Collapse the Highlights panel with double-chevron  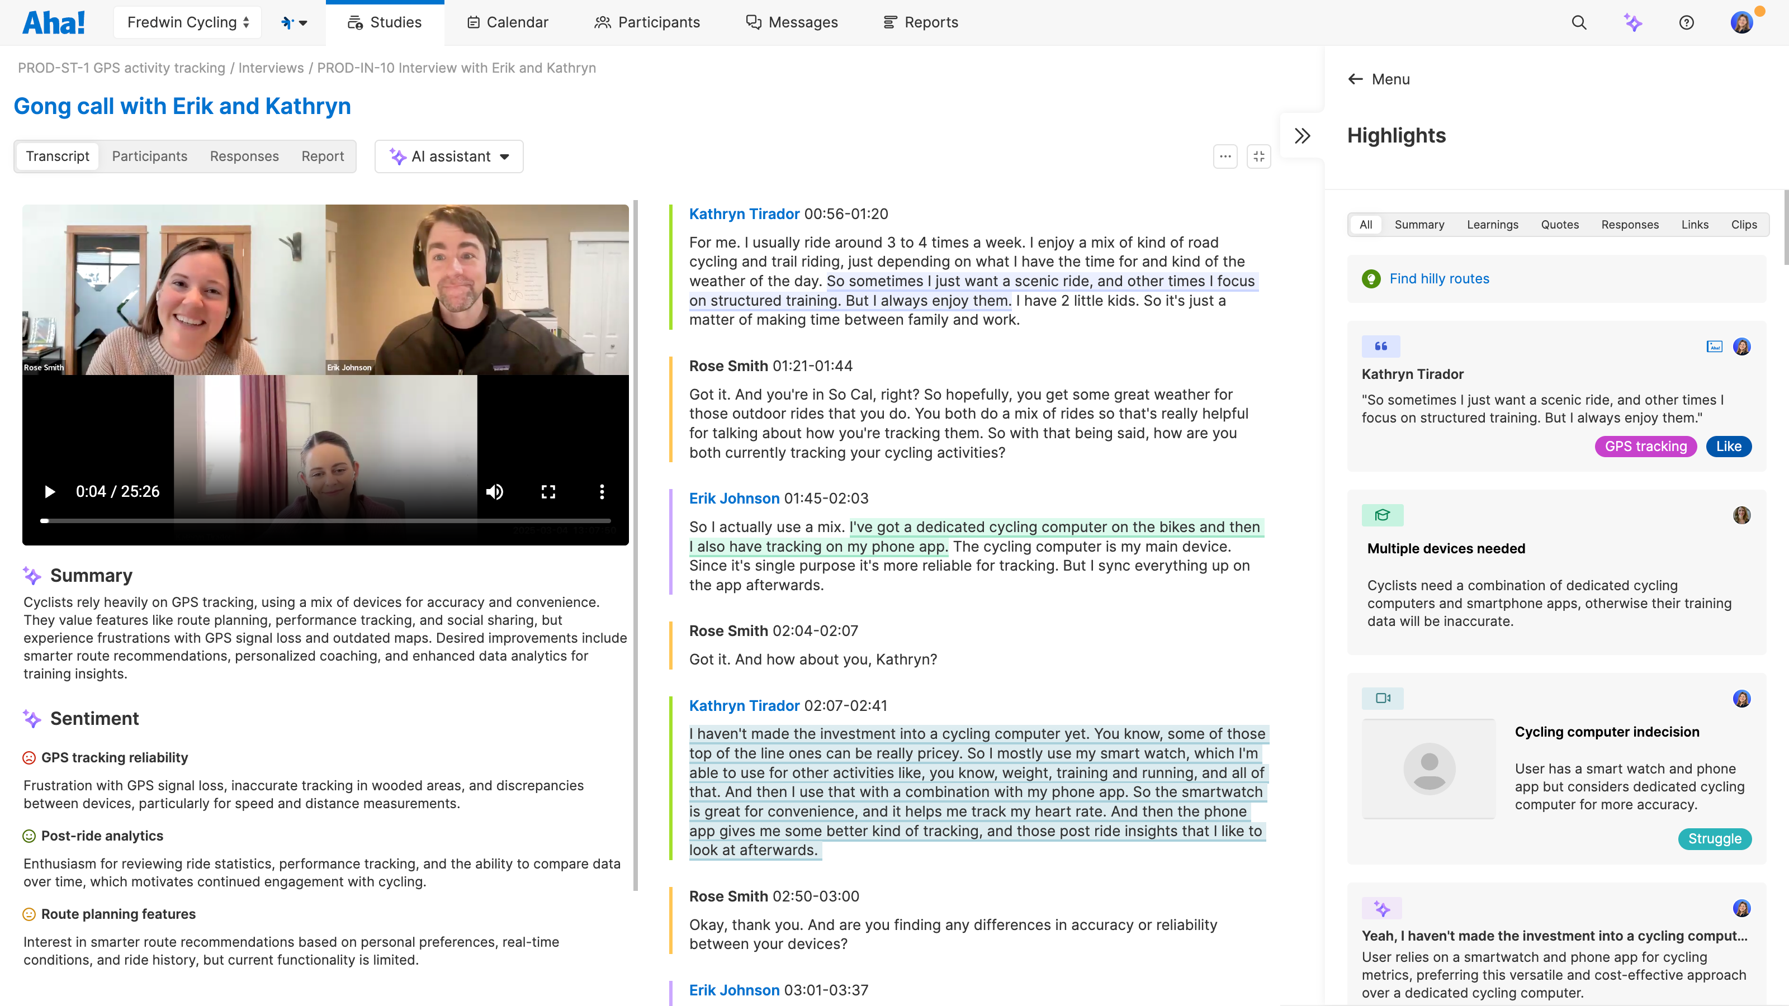click(1302, 135)
